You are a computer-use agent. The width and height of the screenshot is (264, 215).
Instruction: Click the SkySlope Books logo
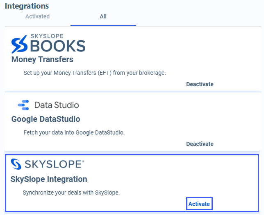[x=48, y=43]
